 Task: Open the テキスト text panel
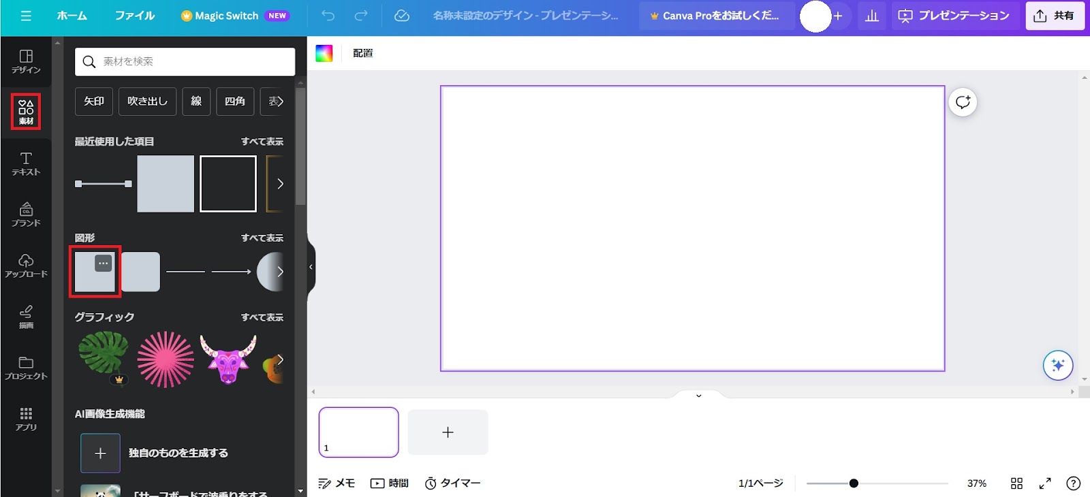tap(26, 163)
